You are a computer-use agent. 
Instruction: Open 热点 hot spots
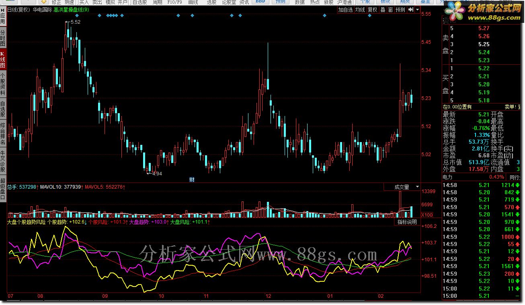(x=315, y=2)
